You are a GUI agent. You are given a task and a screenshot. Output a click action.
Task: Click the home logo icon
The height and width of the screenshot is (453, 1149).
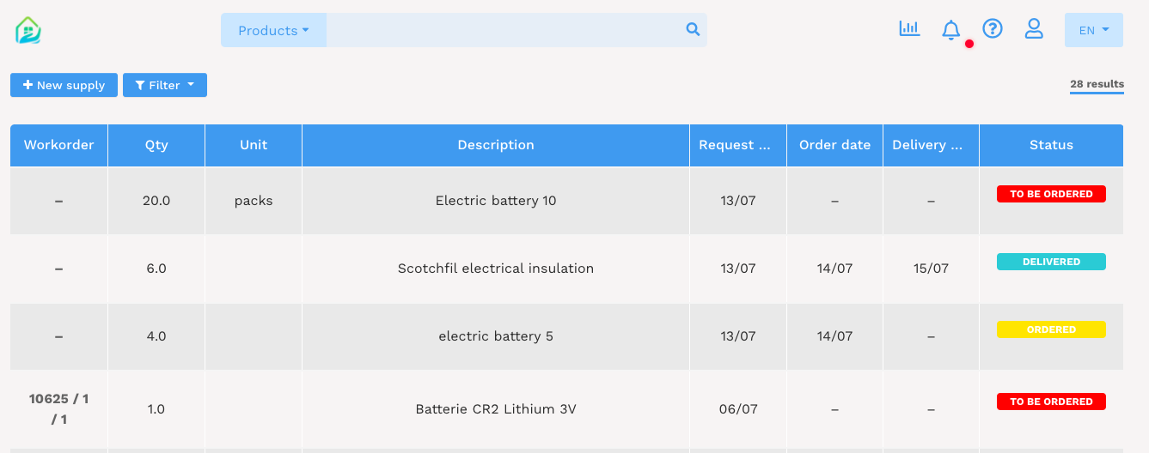coord(28,30)
